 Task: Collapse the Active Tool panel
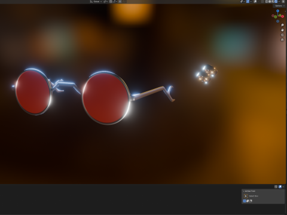[x=243, y=191]
